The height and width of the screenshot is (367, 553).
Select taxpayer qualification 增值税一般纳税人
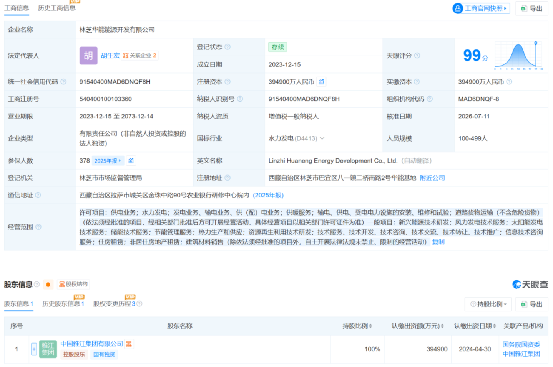[294, 116]
